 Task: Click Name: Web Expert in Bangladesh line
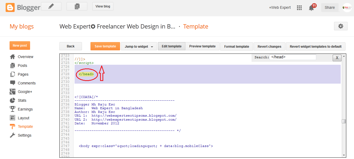pyautogui.click(x=109, y=108)
